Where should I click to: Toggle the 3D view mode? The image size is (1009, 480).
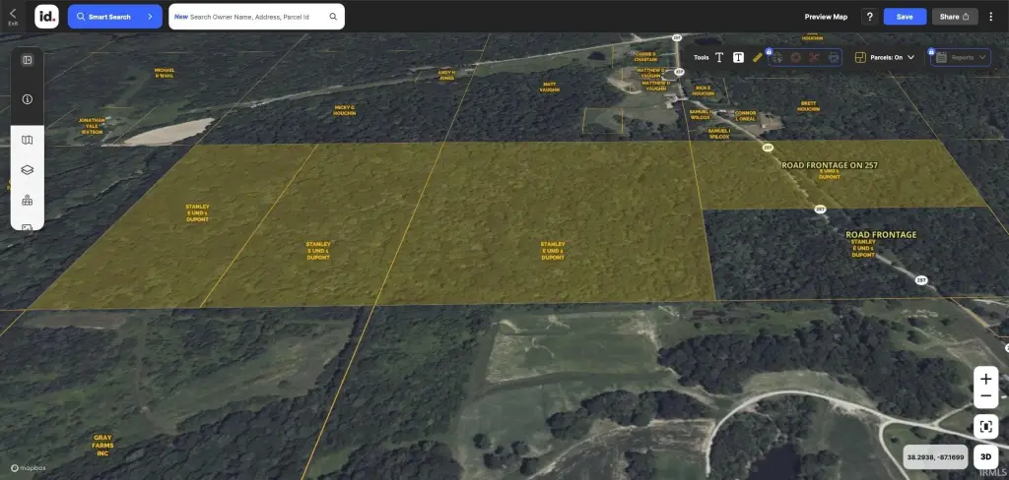(x=985, y=456)
